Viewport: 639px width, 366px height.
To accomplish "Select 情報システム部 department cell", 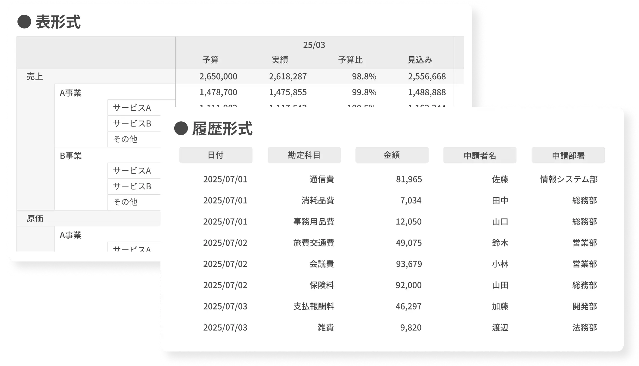I will pyautogui.click(x=569, y=179).
